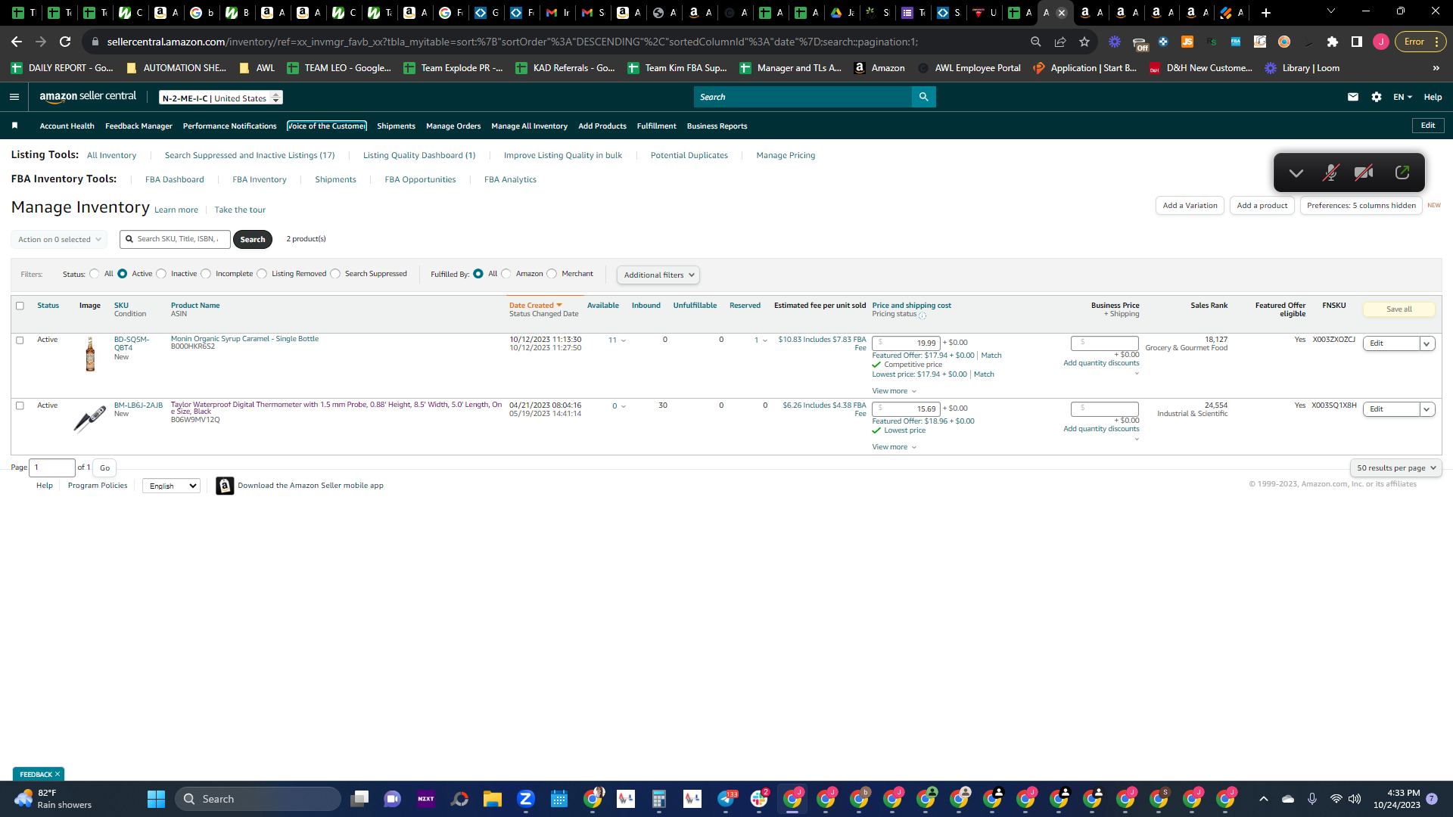Open Account Health menu item
Image resolution: width=1453 pixels, height=817 pixels.
click(x=67, y=126)
